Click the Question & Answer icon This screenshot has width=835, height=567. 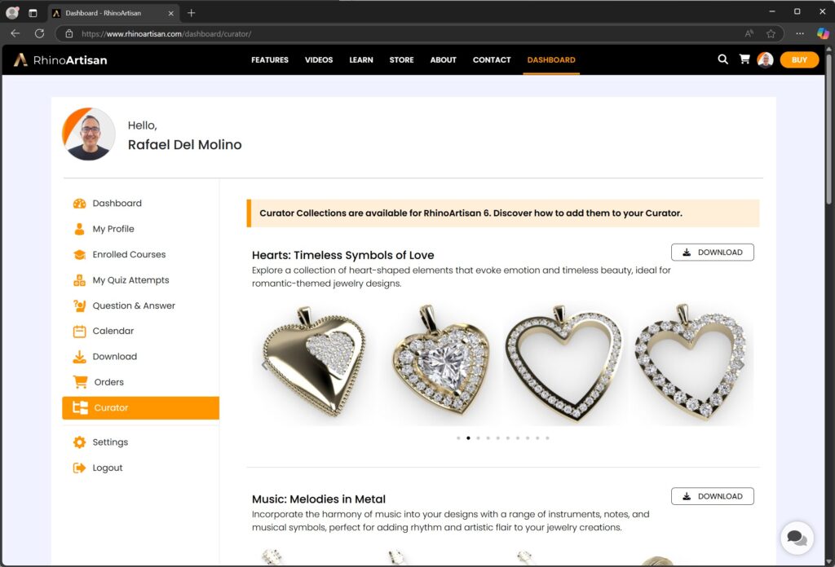pyautogui.click(x=79, y=305)
